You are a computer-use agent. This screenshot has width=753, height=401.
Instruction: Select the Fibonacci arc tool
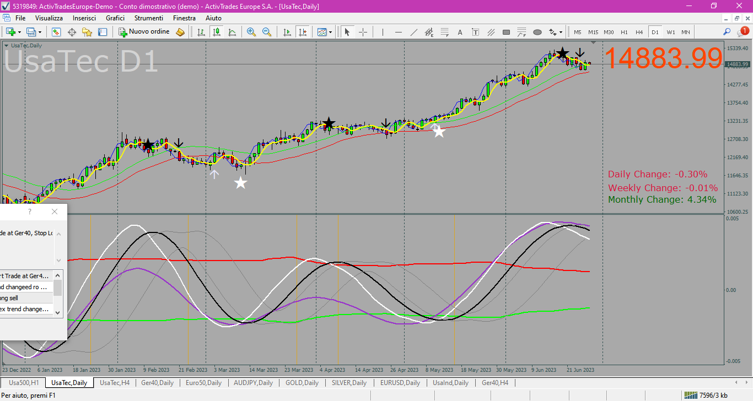[x=521, y=32]
